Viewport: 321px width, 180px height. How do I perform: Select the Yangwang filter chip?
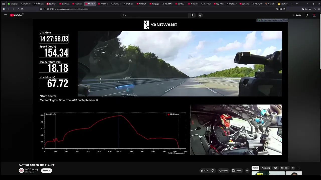[266, 168]
